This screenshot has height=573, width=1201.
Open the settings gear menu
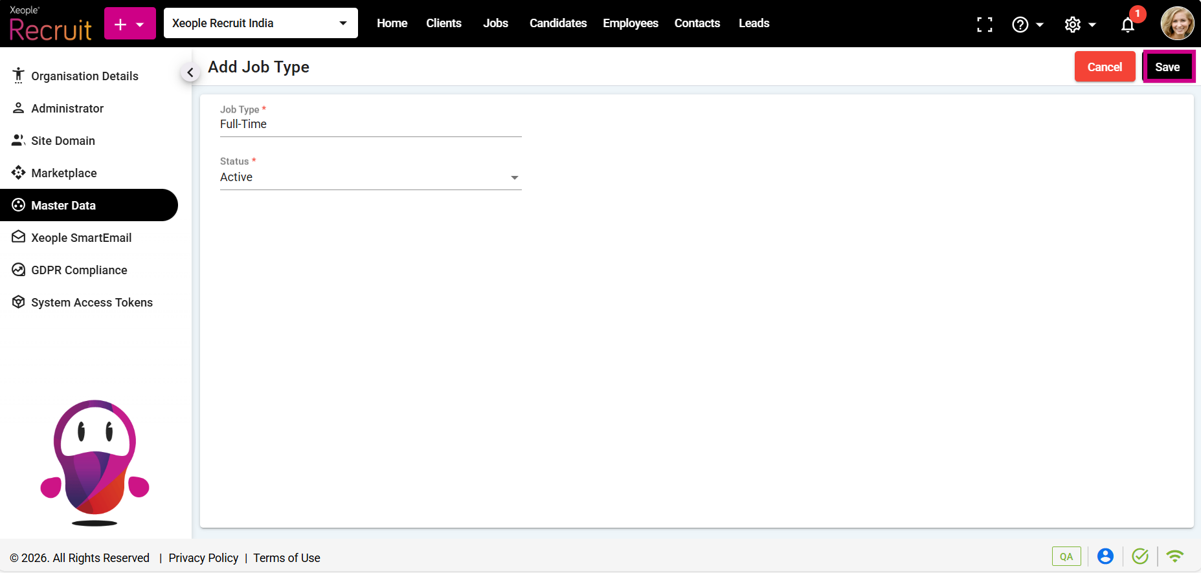click(1079, 25)
